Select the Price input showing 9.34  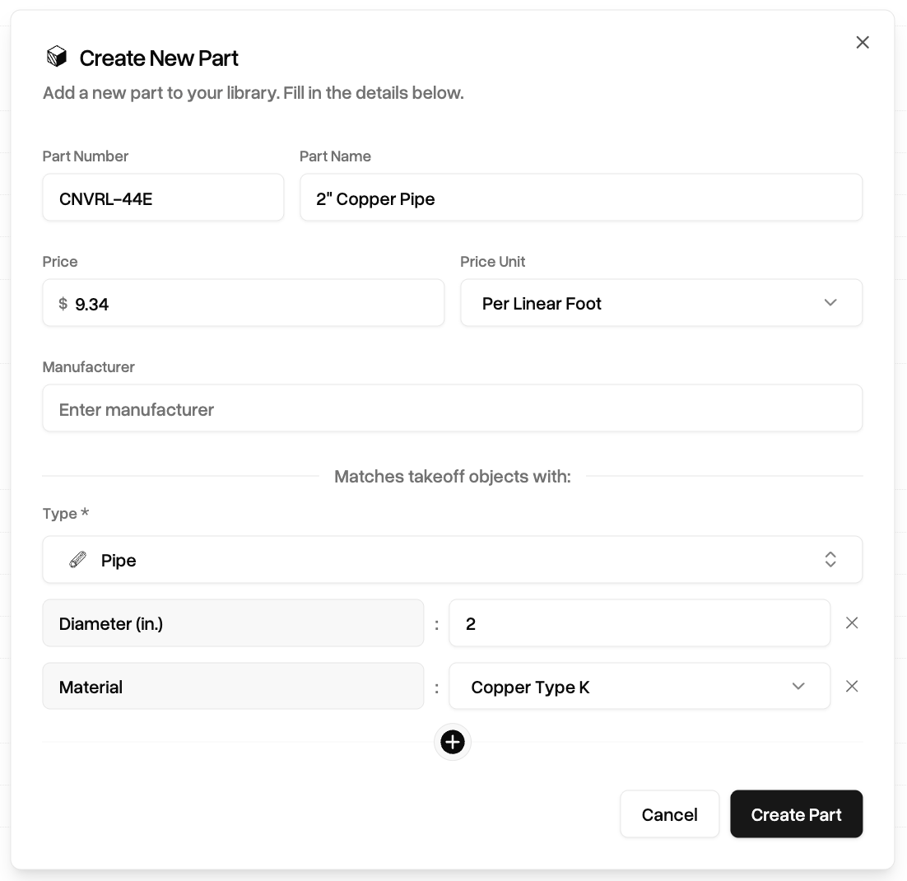click(x=243, y=303)
